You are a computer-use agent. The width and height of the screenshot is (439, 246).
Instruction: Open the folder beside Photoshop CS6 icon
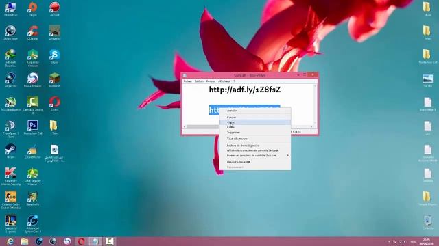pos(55,128)
